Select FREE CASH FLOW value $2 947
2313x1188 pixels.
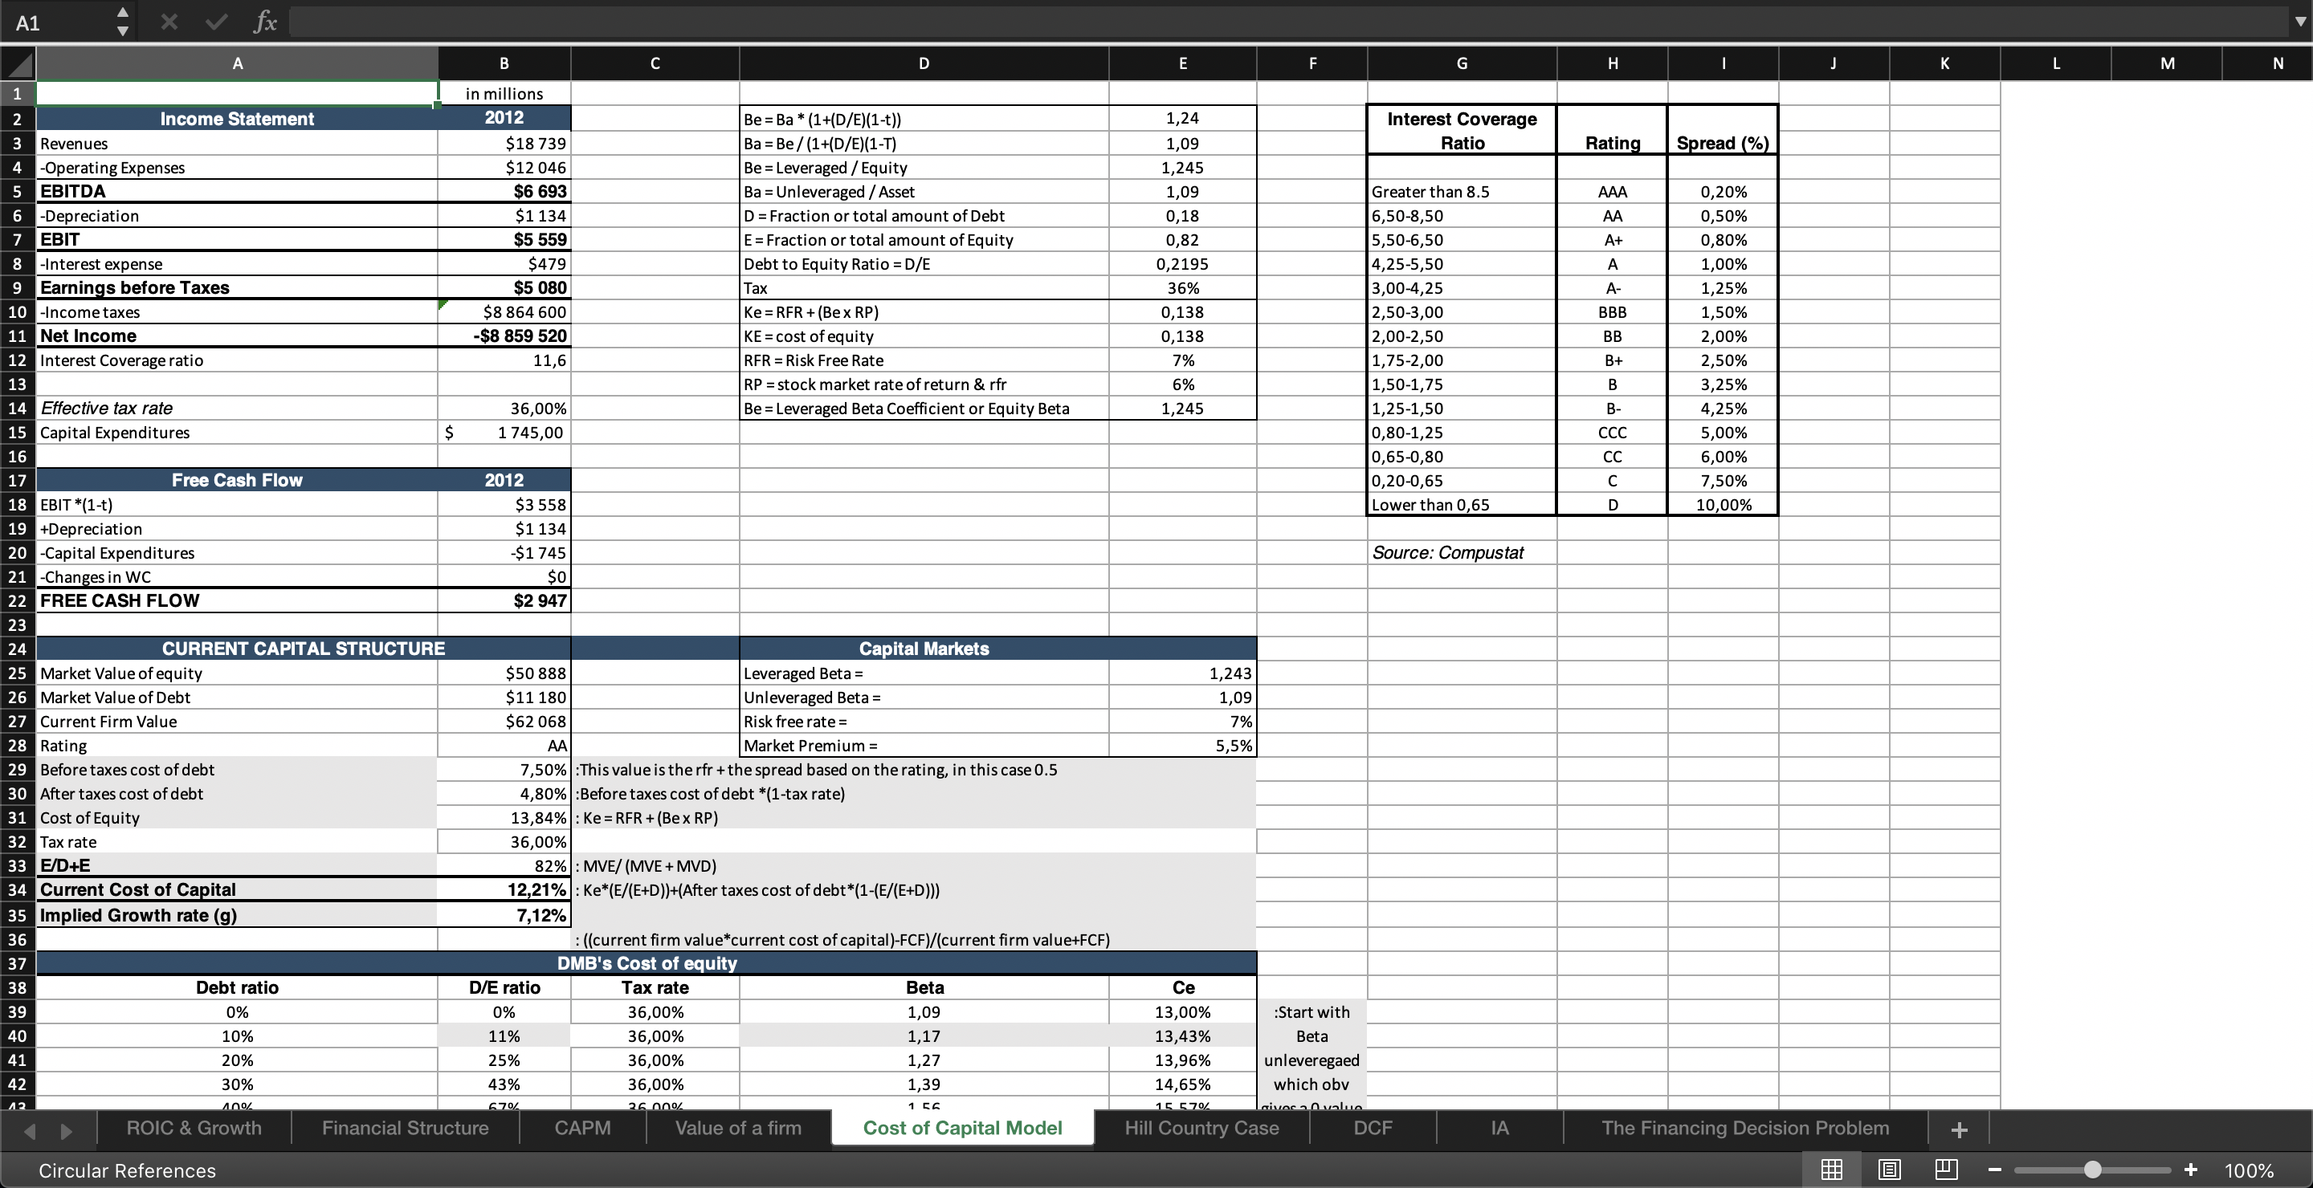pyautogui.click(x=504, y=600)
